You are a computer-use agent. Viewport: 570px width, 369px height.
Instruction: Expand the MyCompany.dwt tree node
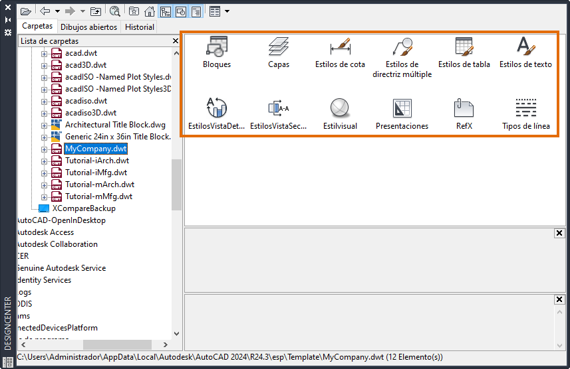[44, 149]
